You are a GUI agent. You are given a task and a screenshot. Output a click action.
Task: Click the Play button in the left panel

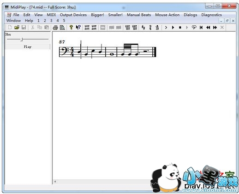coord(28,47)
